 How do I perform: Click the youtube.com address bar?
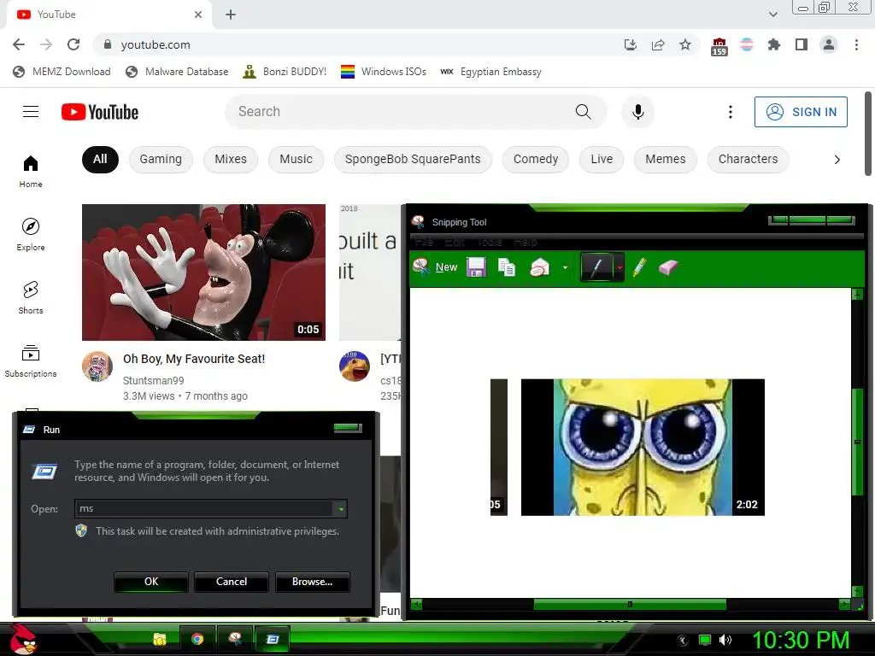357,44
